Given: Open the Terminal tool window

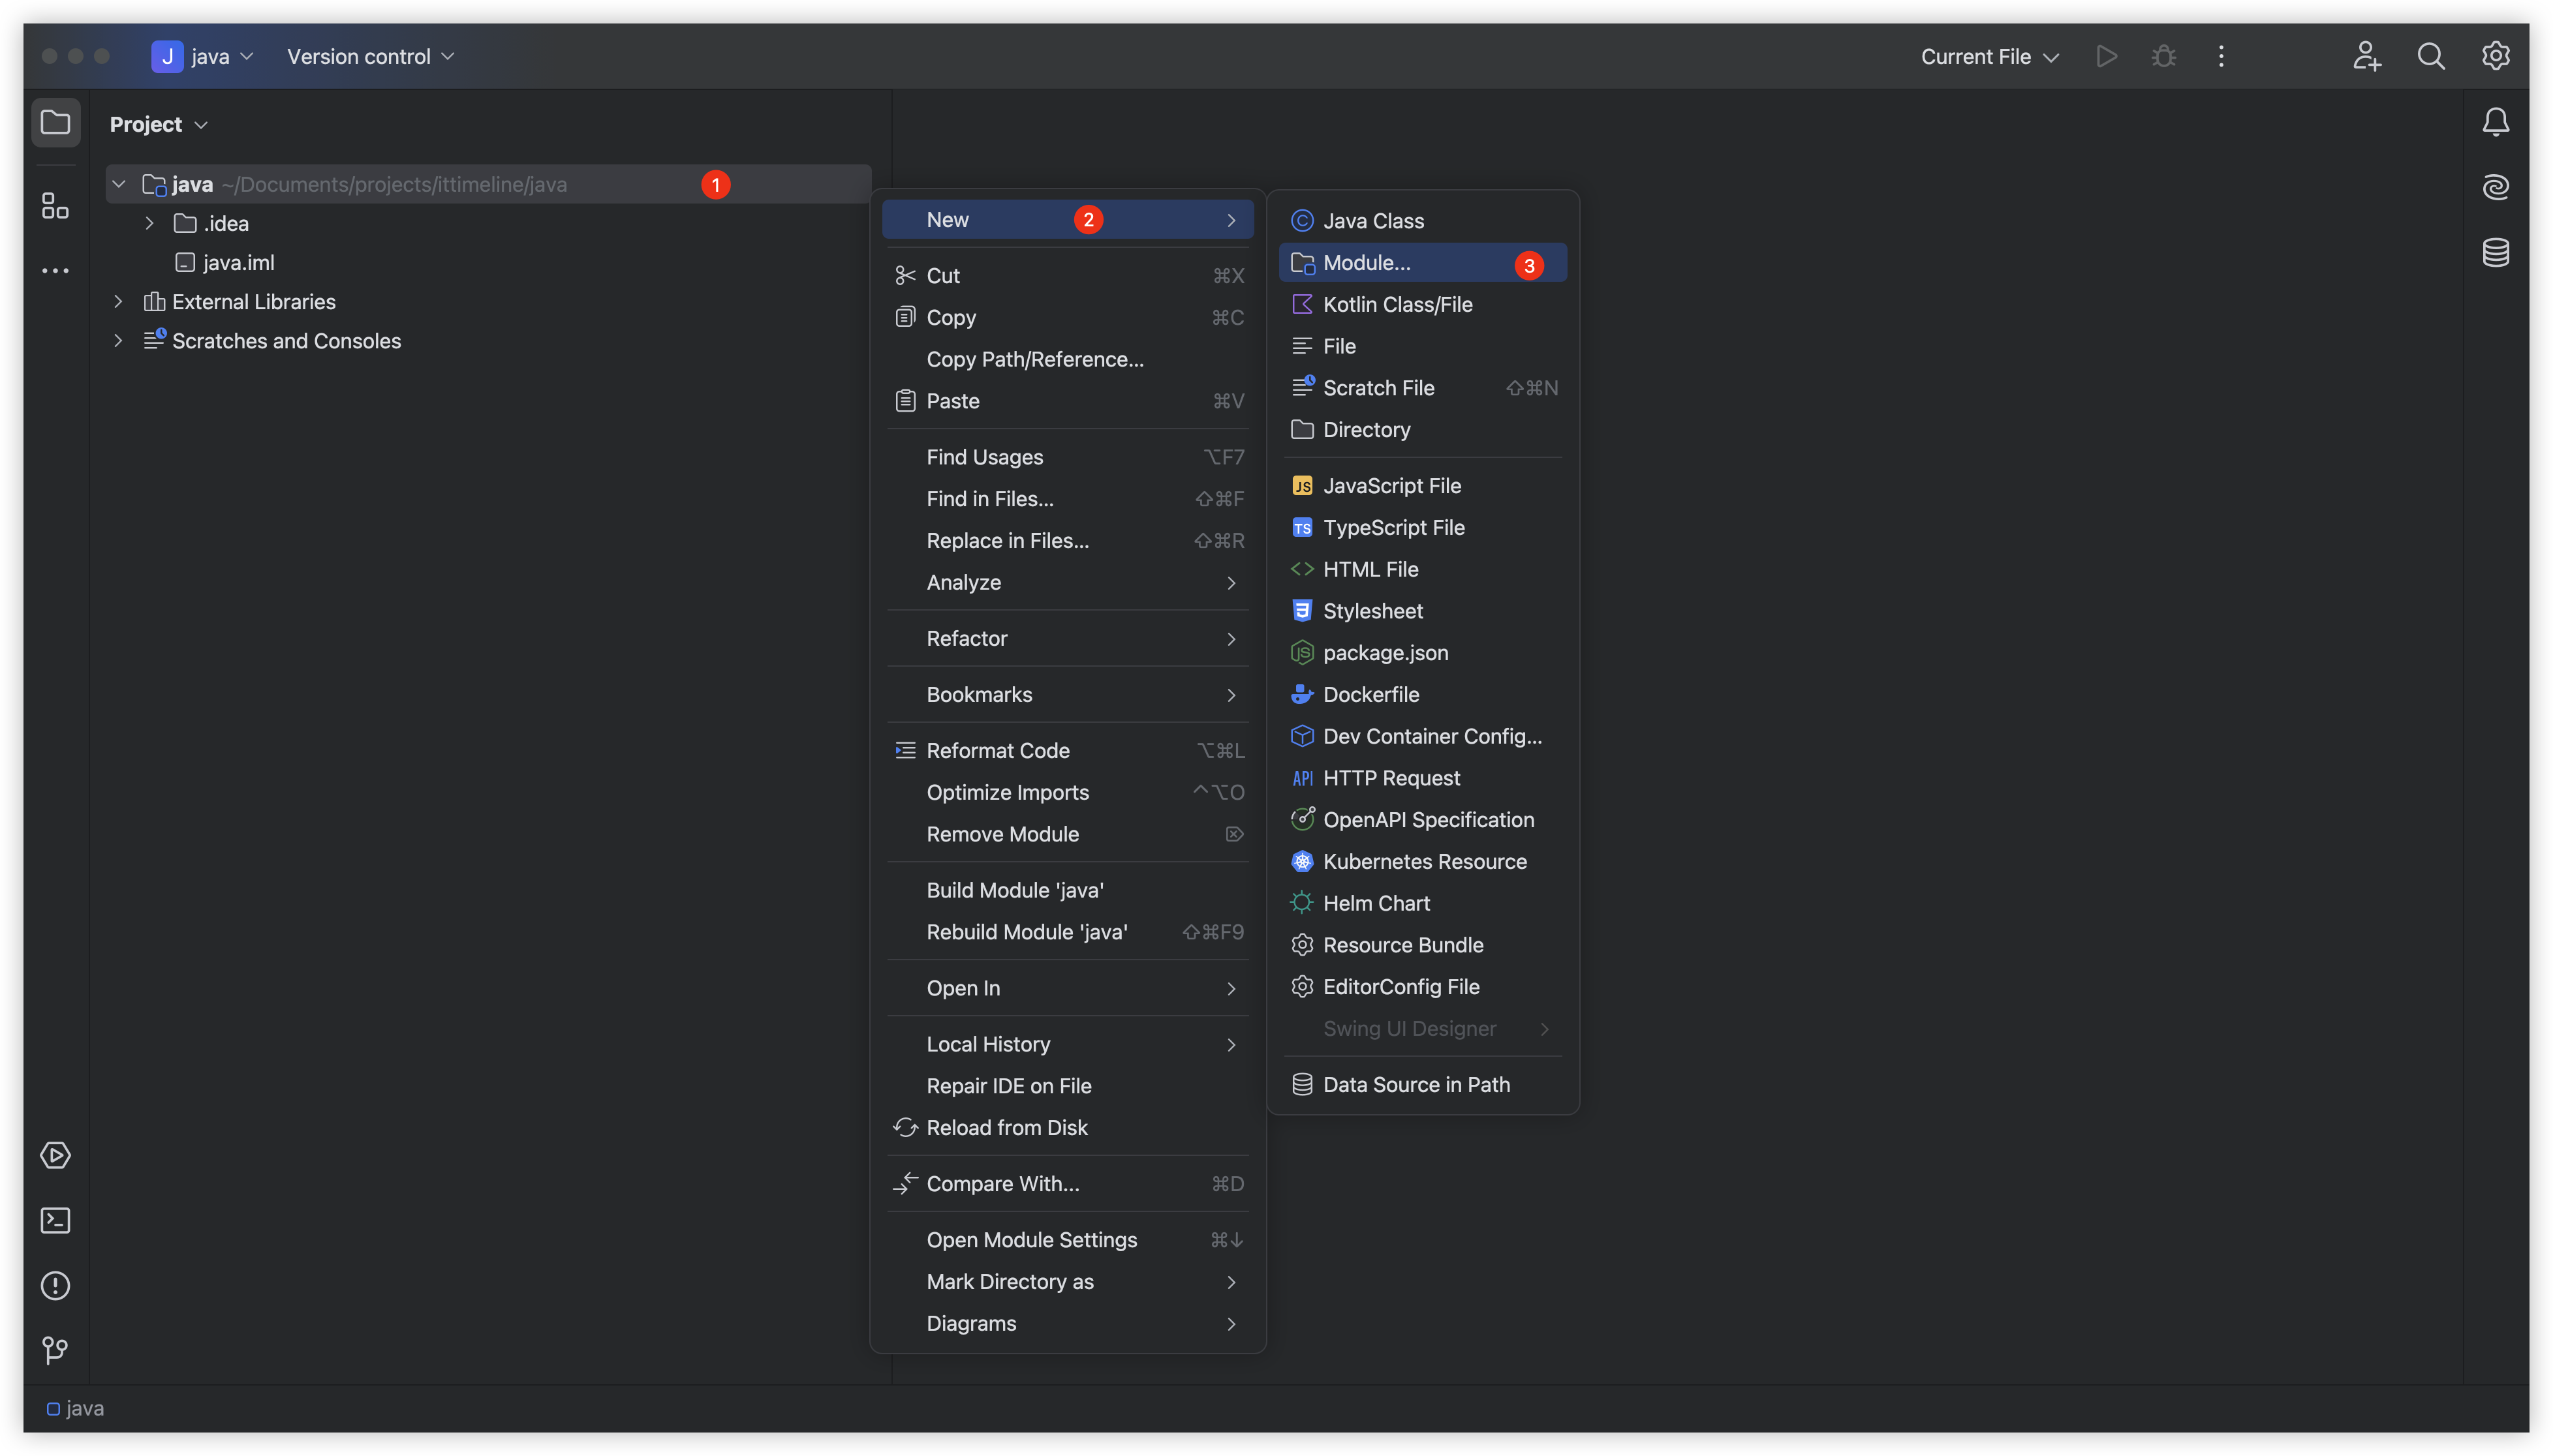Looking at the screenshot, I should coord(55,1220).
